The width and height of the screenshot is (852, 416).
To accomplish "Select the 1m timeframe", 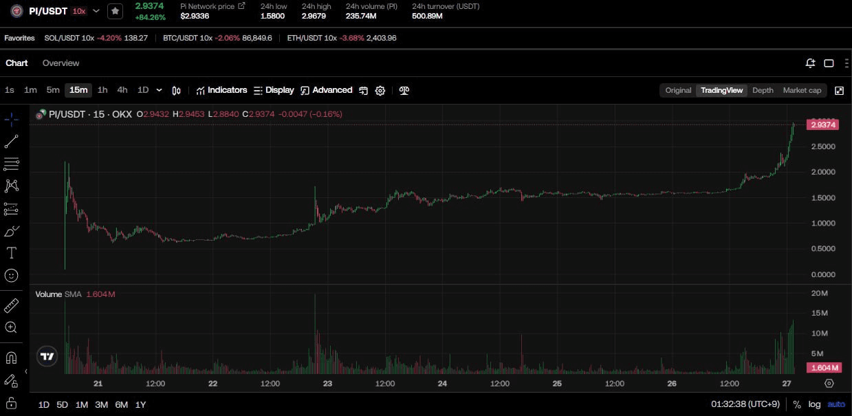I will tap(30, 90).
